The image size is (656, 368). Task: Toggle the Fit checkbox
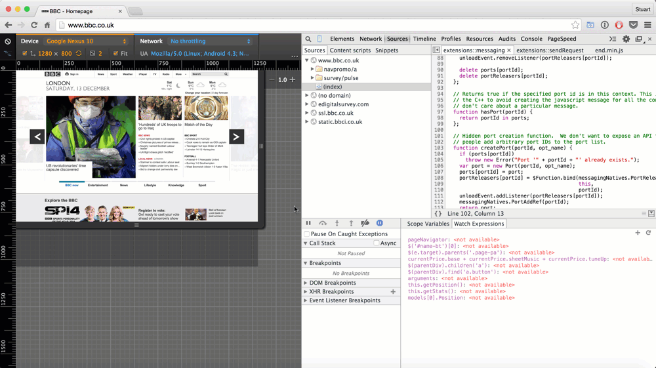pyautogui.click(x=115, y=54)
